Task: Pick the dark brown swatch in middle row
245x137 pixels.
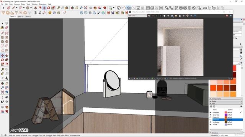Action: click(233, 88)
